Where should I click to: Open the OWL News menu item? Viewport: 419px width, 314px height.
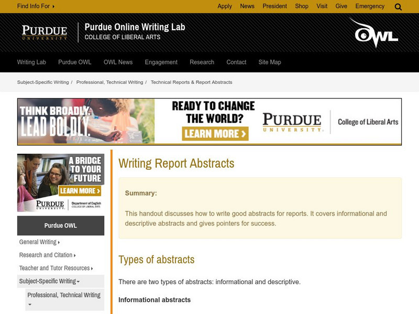click(x=118, y=62)
